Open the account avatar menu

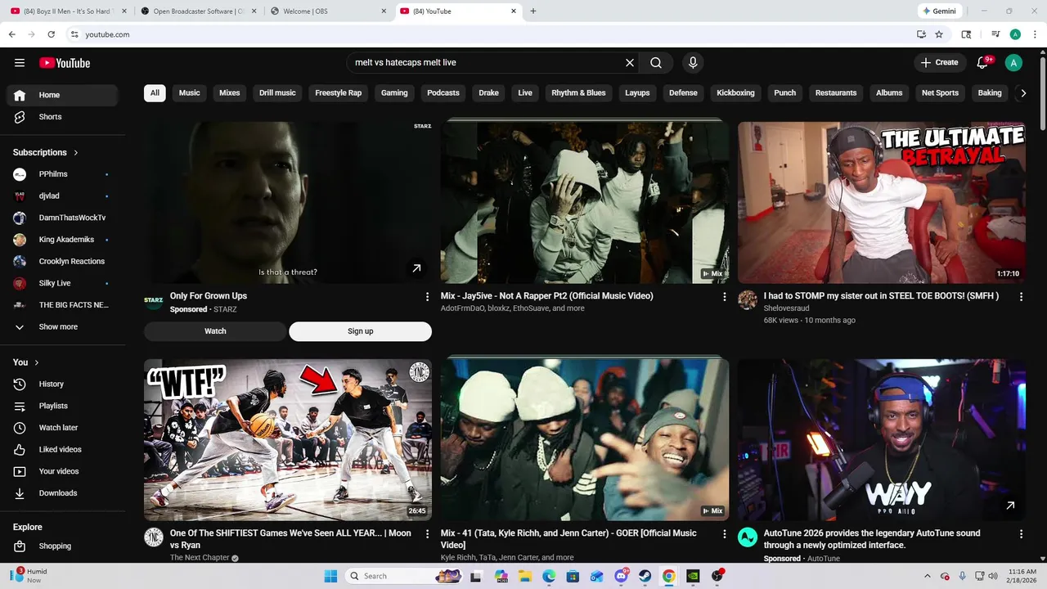(x=1013, y=63)
